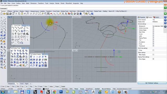Screen dimensions: 167x94
Task: Click the add viewport tab plus button
Action: click(x=31, y=84)
